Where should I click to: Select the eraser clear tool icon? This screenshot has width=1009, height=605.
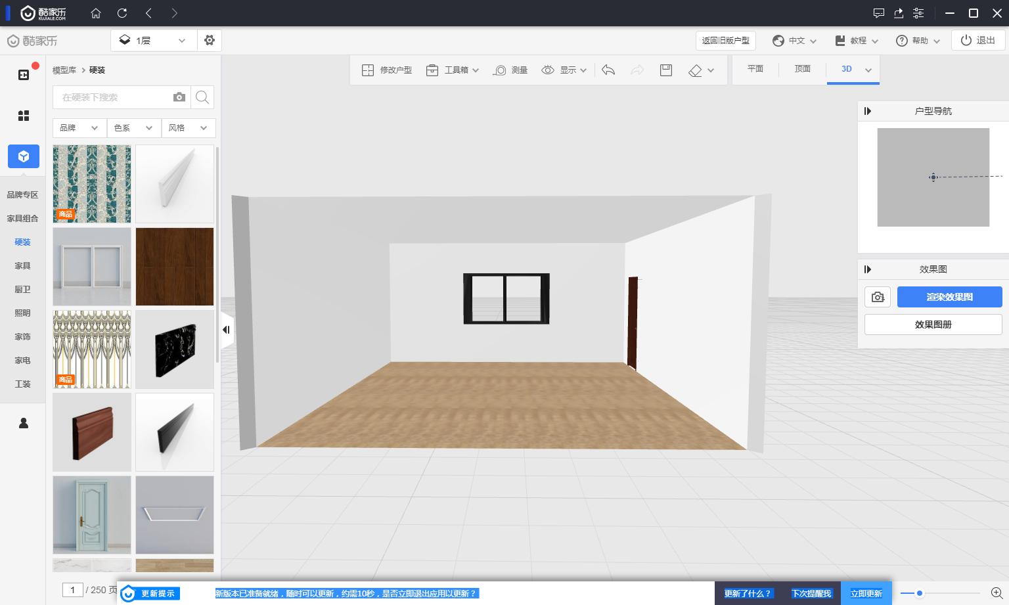[695, 70]
